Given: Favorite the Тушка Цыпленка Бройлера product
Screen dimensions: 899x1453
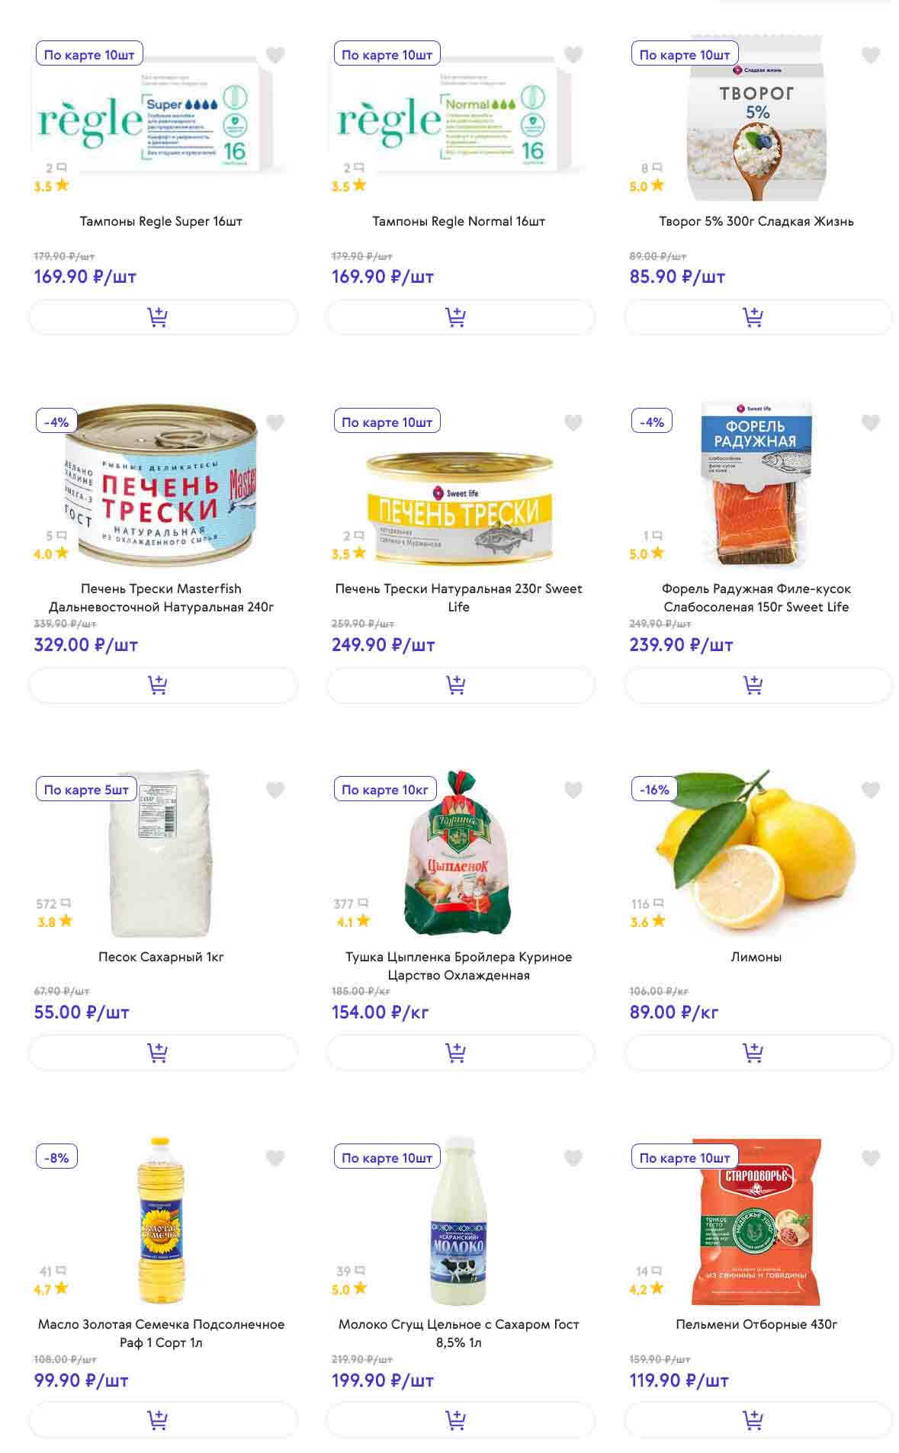Looking at the screenshot, I should coord(573,790).
